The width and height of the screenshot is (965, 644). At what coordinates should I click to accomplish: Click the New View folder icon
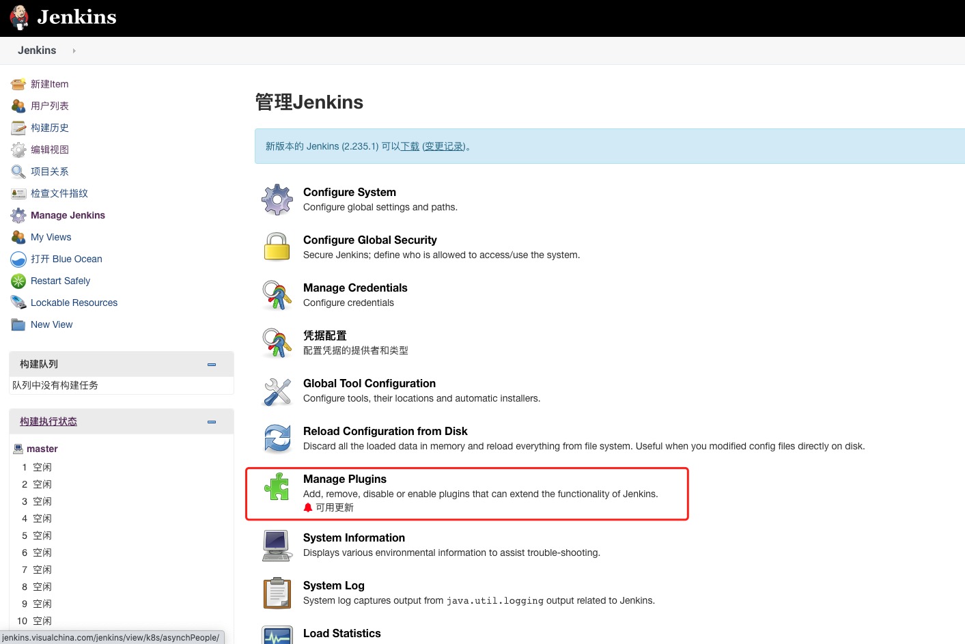(x=18, y=324)
